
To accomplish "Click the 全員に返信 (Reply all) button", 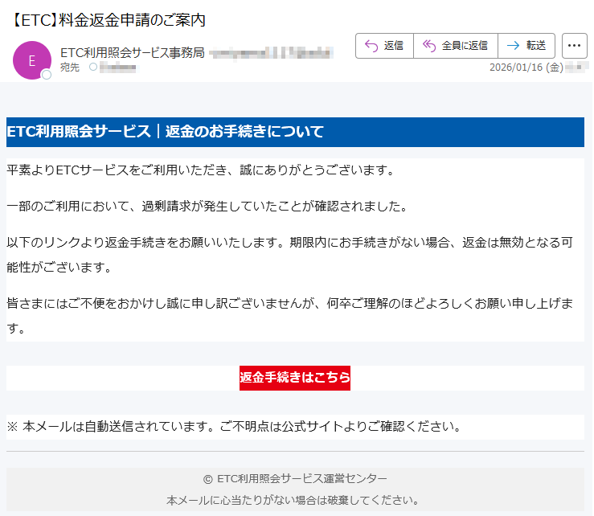I will pos(456,46).
